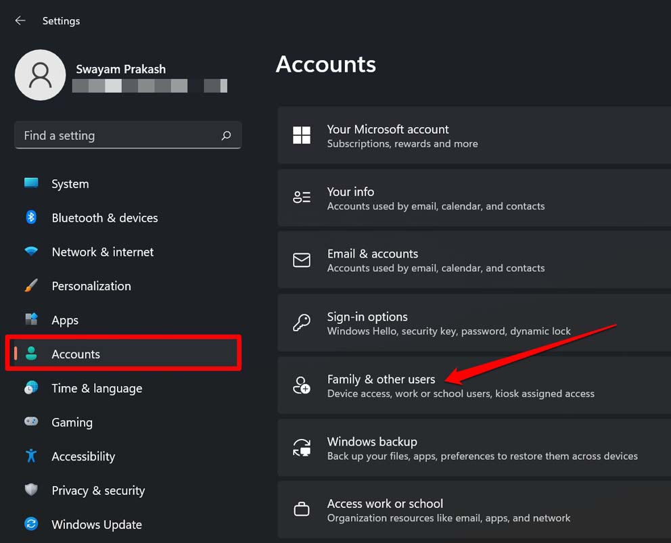Image resolution: width=671 pixels, height=543 pixels.
Task: Click the Windows Update refresh icon
Action: (x=31, y=524)
